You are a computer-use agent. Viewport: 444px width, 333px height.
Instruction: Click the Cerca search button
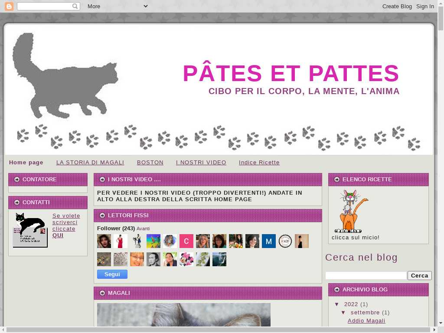[x=419, y=276]
